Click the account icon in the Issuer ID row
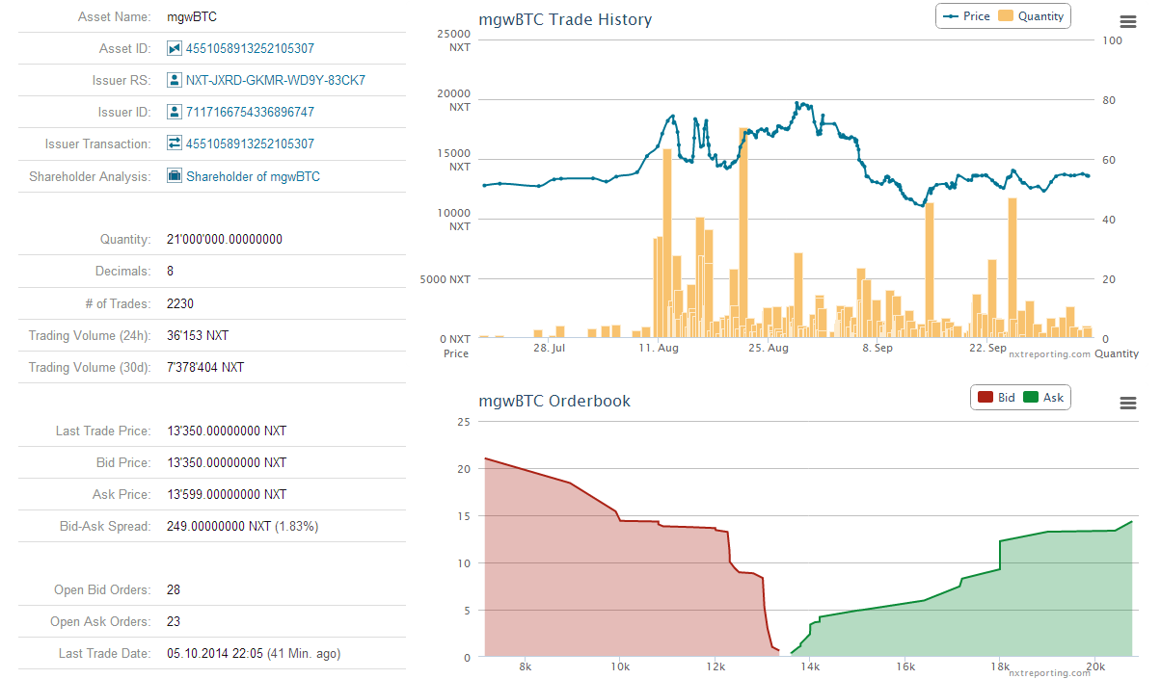Viewport: 1161px width, 679px height. (174, 112)
